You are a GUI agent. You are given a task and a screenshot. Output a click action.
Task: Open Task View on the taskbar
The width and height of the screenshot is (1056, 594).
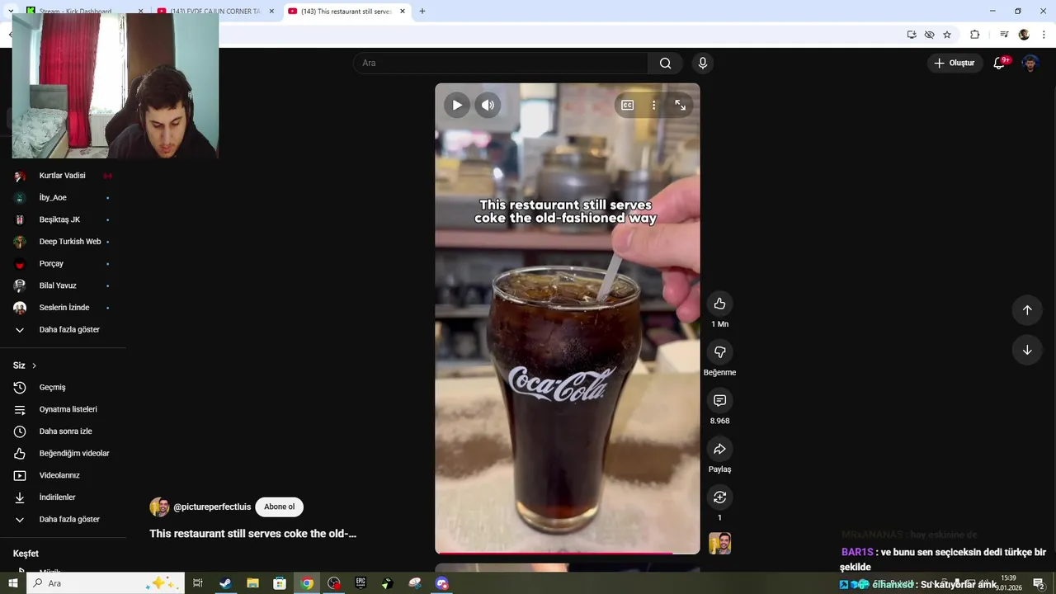[198, 583]
